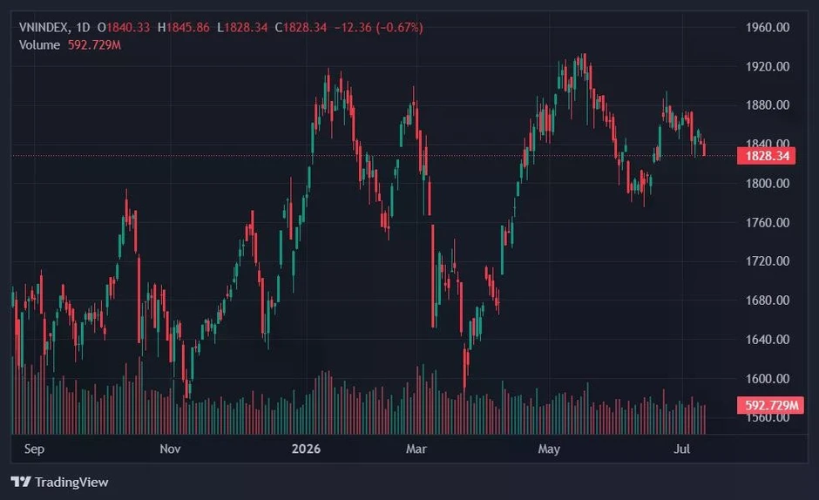
Task: Click the 1880.00 price axis label
Action: pos(768,105)
